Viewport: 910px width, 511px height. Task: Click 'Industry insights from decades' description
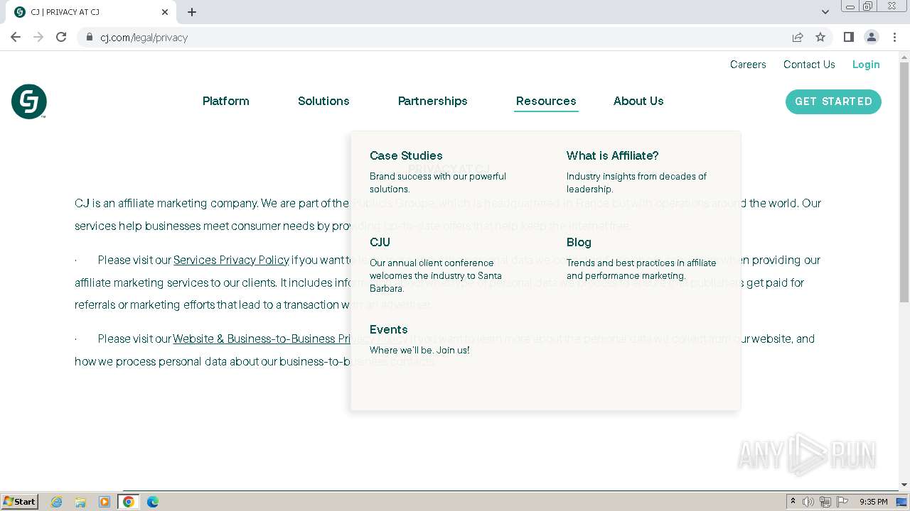636,182
